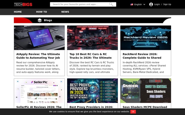Viewport: 185px width, 115px height.
Task: Click the US flag language icon
Action: click(x=132, y=5)
